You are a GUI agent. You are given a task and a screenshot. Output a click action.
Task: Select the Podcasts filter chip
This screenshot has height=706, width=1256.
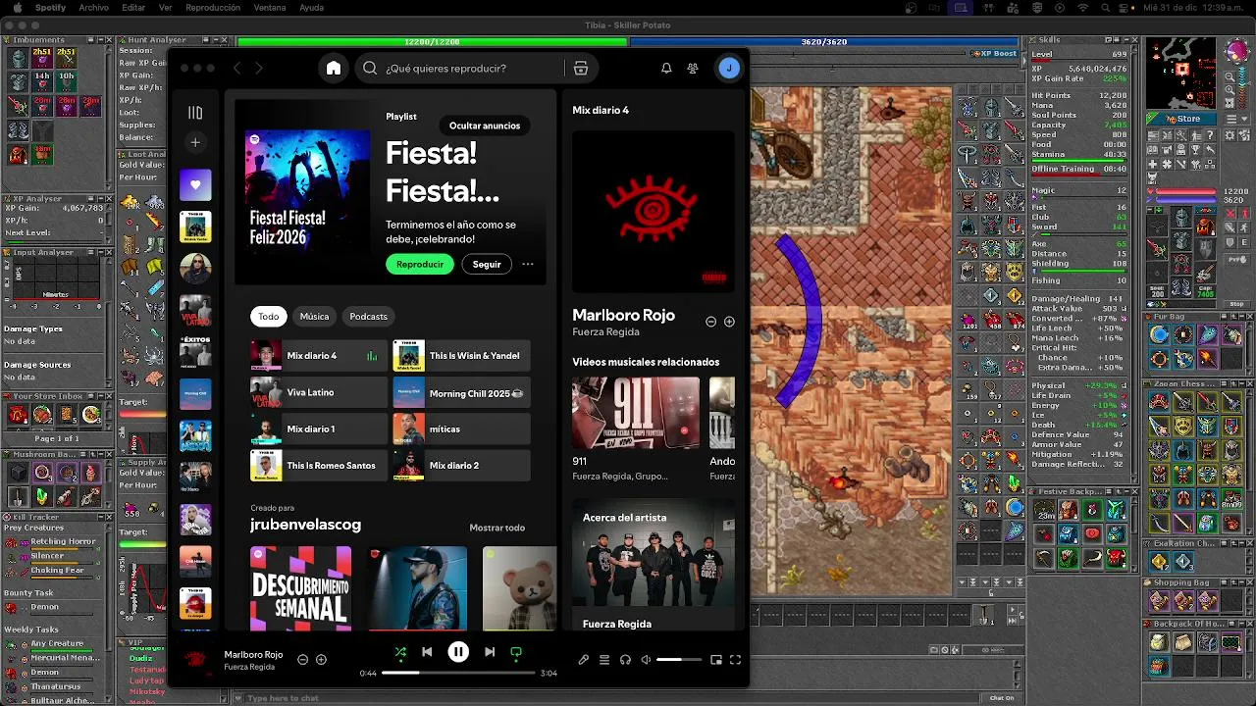(368, 316)
